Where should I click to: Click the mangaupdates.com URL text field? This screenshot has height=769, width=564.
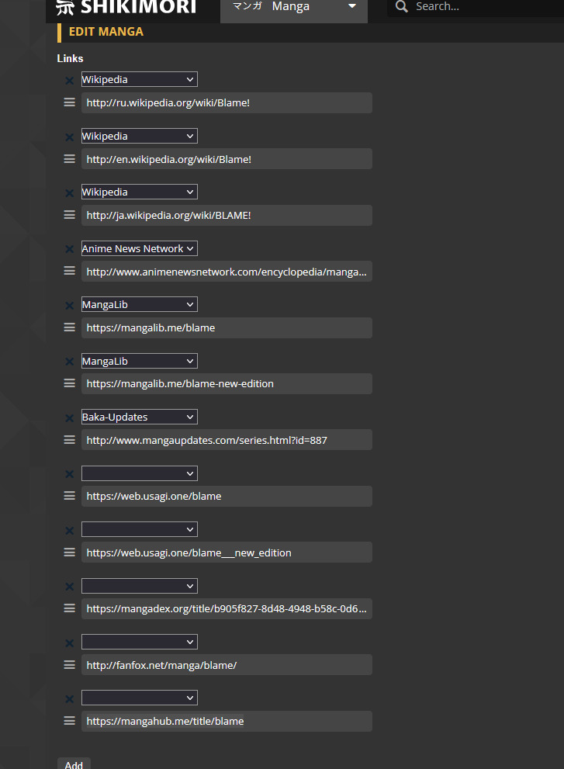pos(227,440)
